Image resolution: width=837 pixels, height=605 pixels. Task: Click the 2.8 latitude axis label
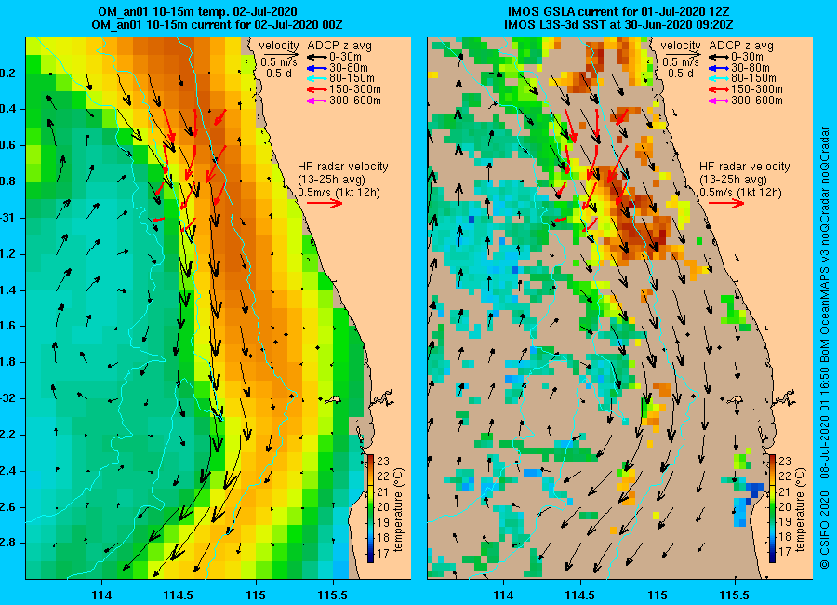8,543
